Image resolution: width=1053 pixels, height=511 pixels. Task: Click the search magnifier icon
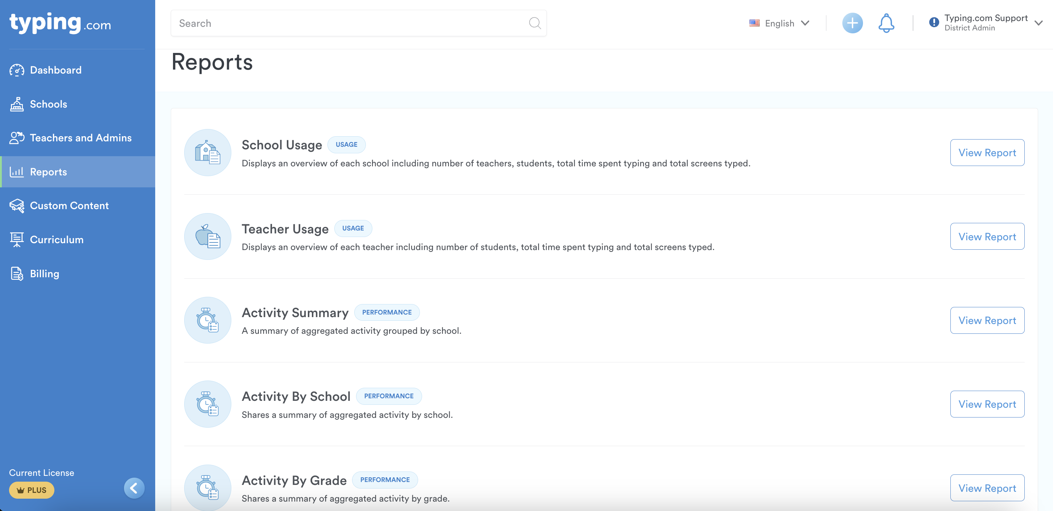[535, 23]
